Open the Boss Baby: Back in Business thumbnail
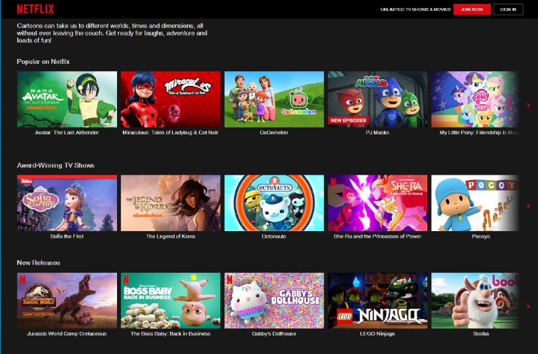This screenshot has width=538, height=354. 171,300
